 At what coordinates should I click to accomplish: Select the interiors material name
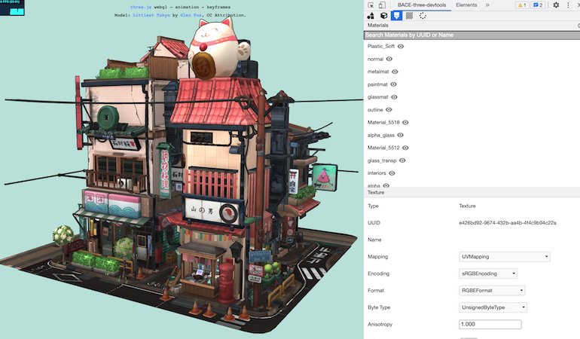[x=377, y=173]
